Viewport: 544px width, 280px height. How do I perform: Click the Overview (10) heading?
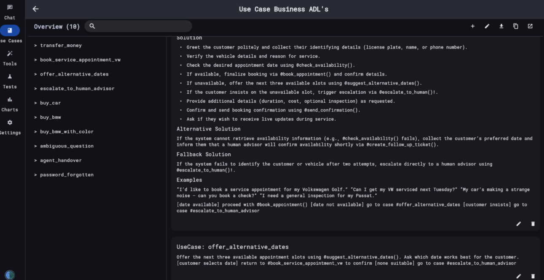pos(57,27)
